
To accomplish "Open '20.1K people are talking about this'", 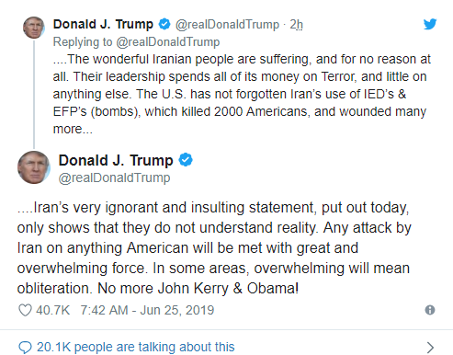I will click(x=136, y=347).
